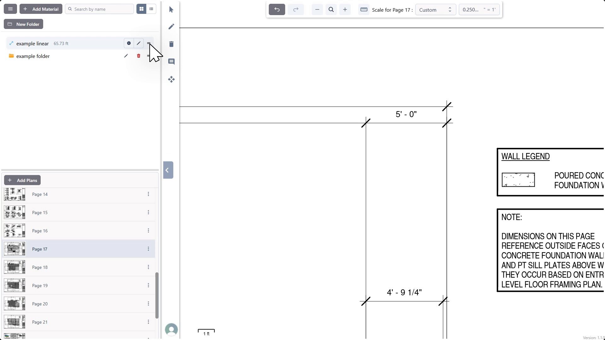Open options menu for Page 17
This screenshot has height=340, width=605.
coord(148,249)
